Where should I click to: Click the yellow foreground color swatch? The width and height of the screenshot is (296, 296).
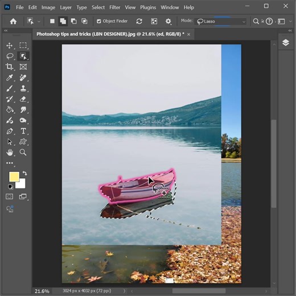click(x=14, y=177)
